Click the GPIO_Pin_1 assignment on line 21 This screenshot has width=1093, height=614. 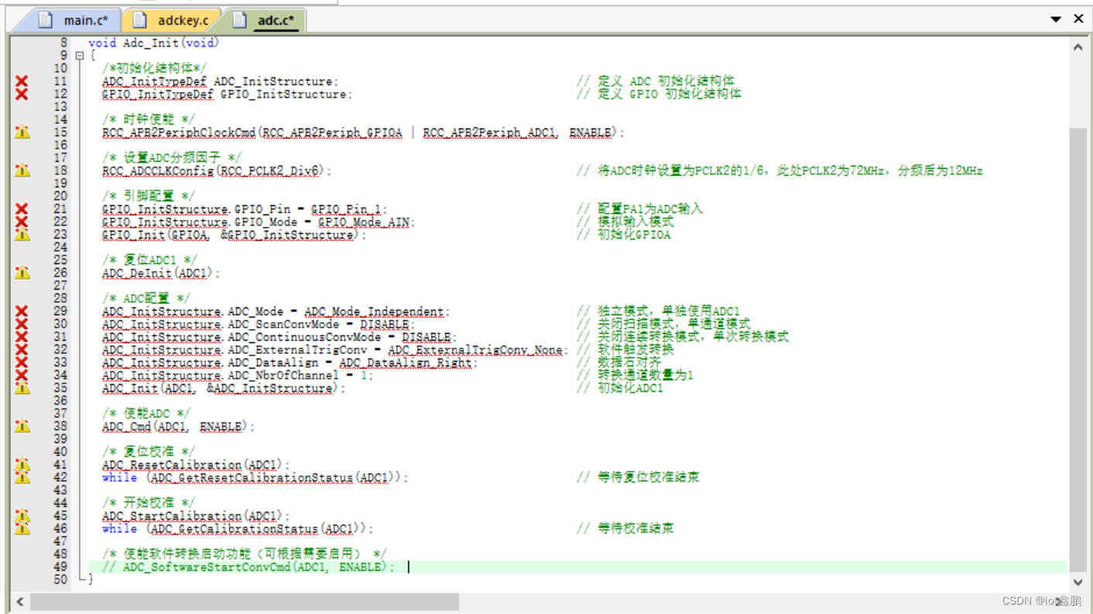[x=244, y=209]
